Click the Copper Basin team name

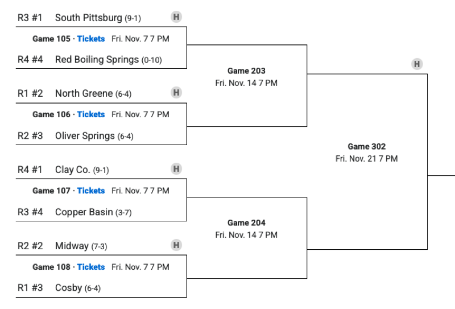[84, 212]
